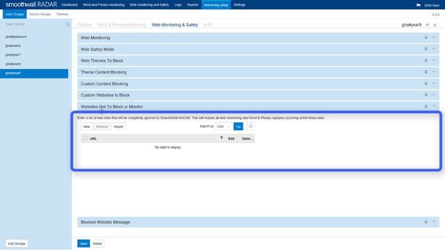This screenshot has width=445, height=250.
Task: Open Web monitoring and Safety menu
Action: pos(149,5)
